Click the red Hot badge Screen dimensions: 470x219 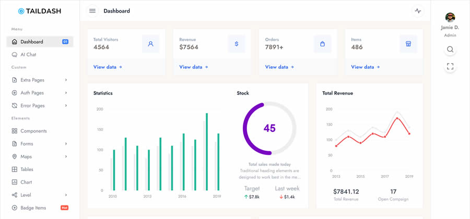[x=64, y=208]
